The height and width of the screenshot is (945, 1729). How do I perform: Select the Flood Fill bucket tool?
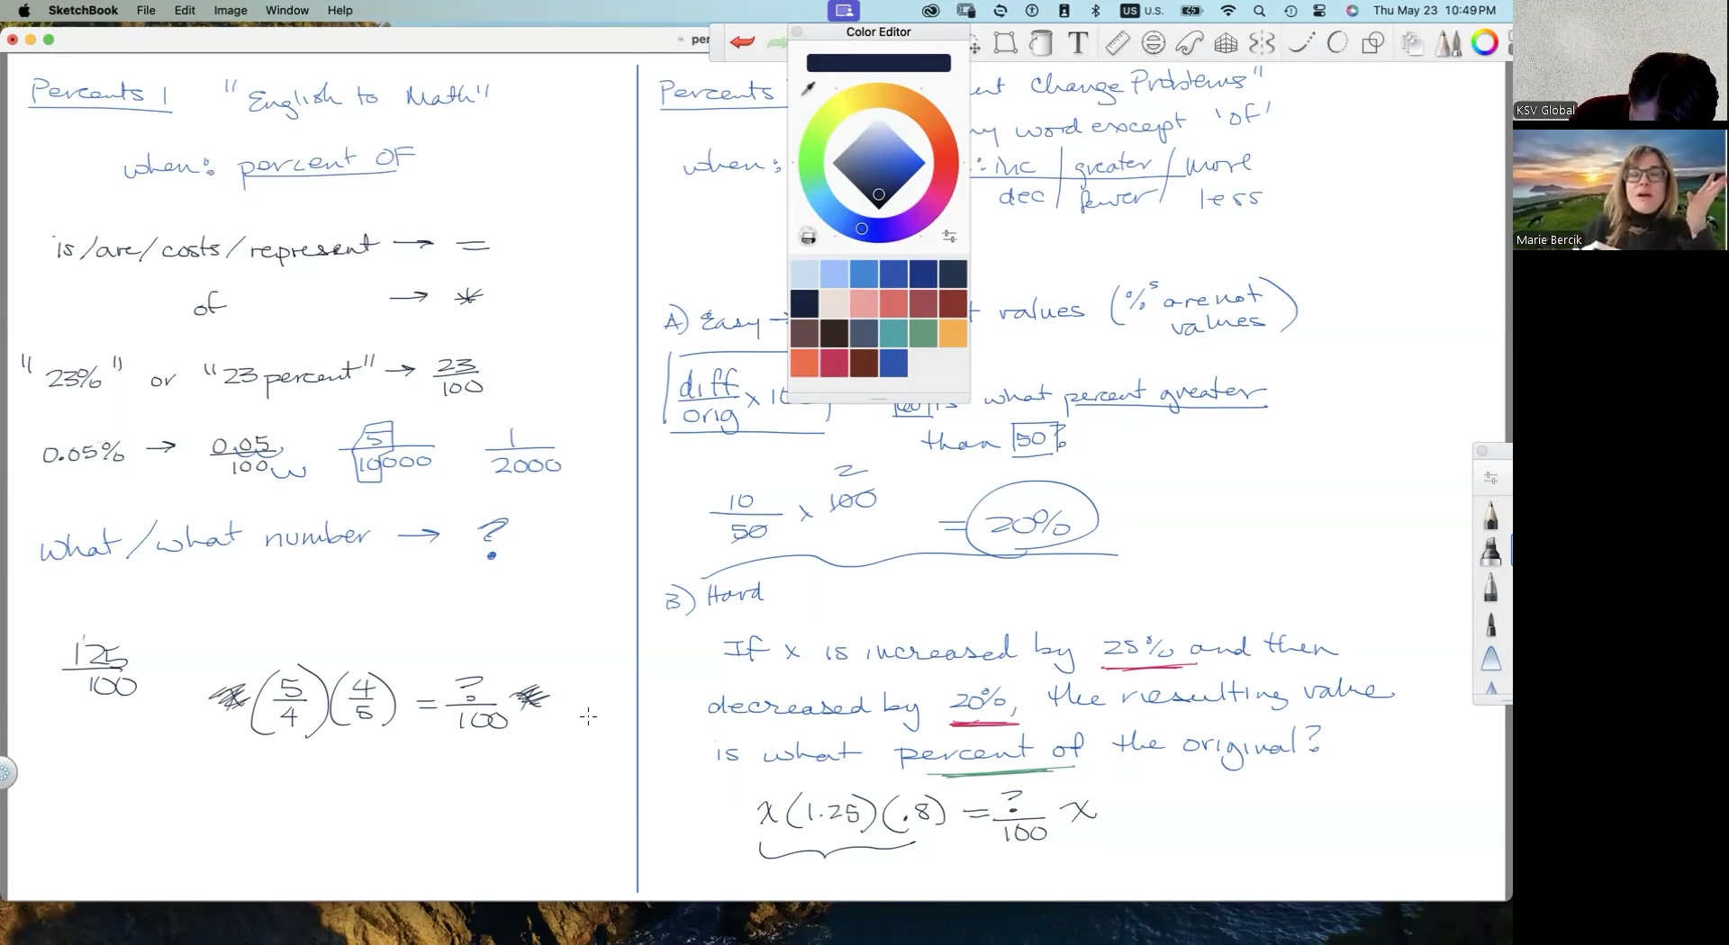[x=1041, y=42]
